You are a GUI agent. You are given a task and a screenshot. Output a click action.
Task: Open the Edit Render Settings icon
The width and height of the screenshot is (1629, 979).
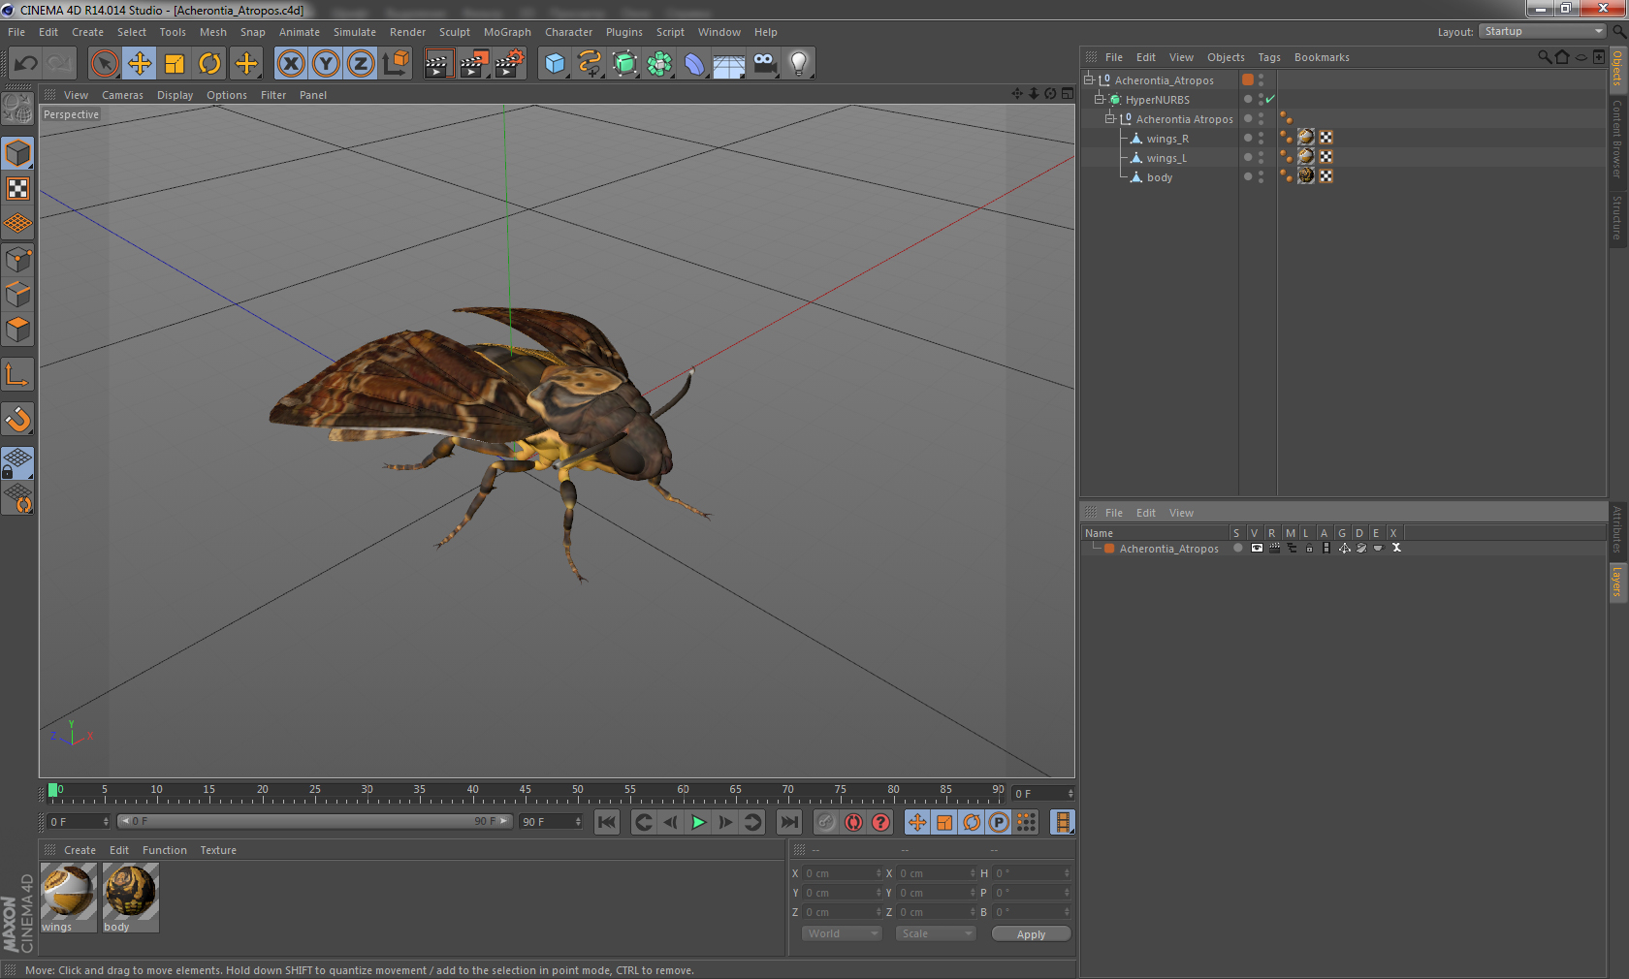tap(510, 64)
